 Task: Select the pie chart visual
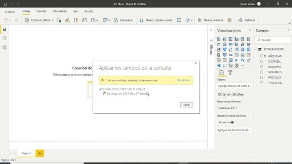pyautogui.click(x=236, y=50)
